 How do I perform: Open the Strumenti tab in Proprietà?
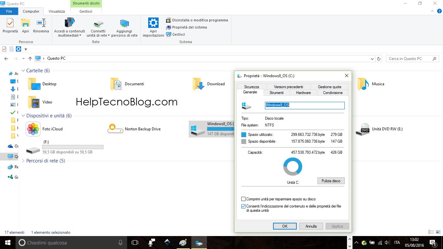click(276, 93)
